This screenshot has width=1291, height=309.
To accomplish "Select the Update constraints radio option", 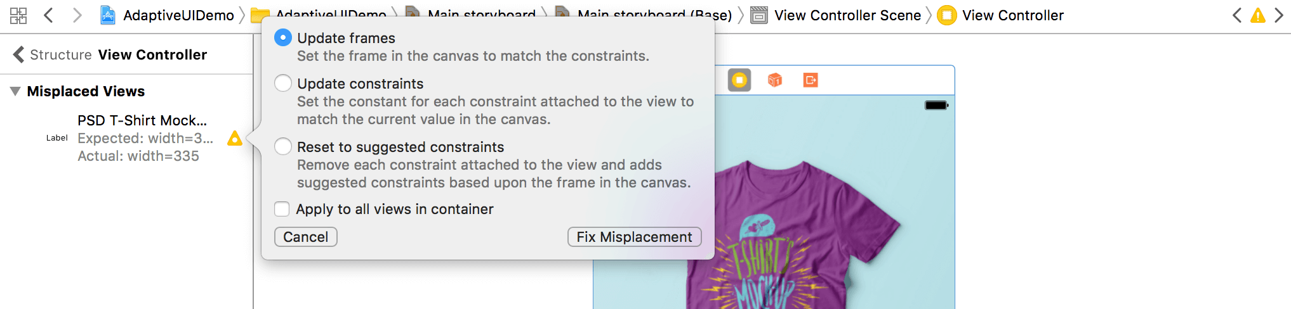I will pyautogui.click(x=283, y=84).
